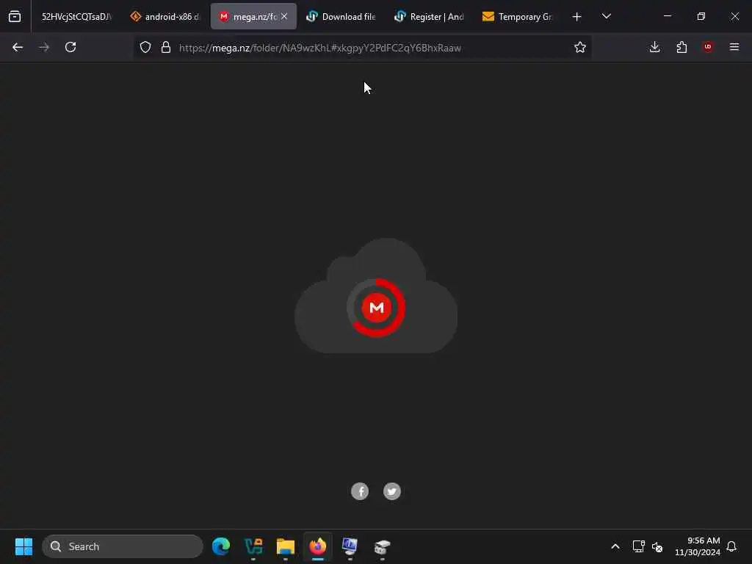Open File Explorer from the taskbar
The width and height of the screenshot is (752, 564).
coord(286,546)
